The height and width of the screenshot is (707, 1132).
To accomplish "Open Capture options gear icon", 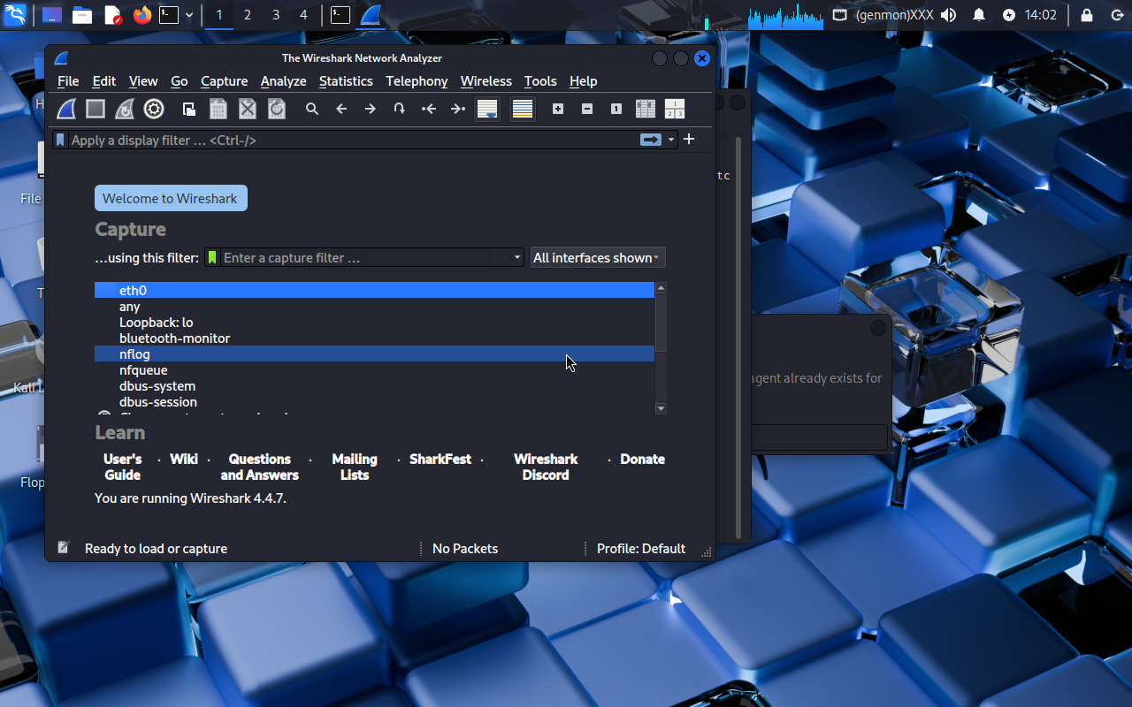I will coord(154,109).
